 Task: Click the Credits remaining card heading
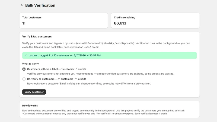(125, 17)
